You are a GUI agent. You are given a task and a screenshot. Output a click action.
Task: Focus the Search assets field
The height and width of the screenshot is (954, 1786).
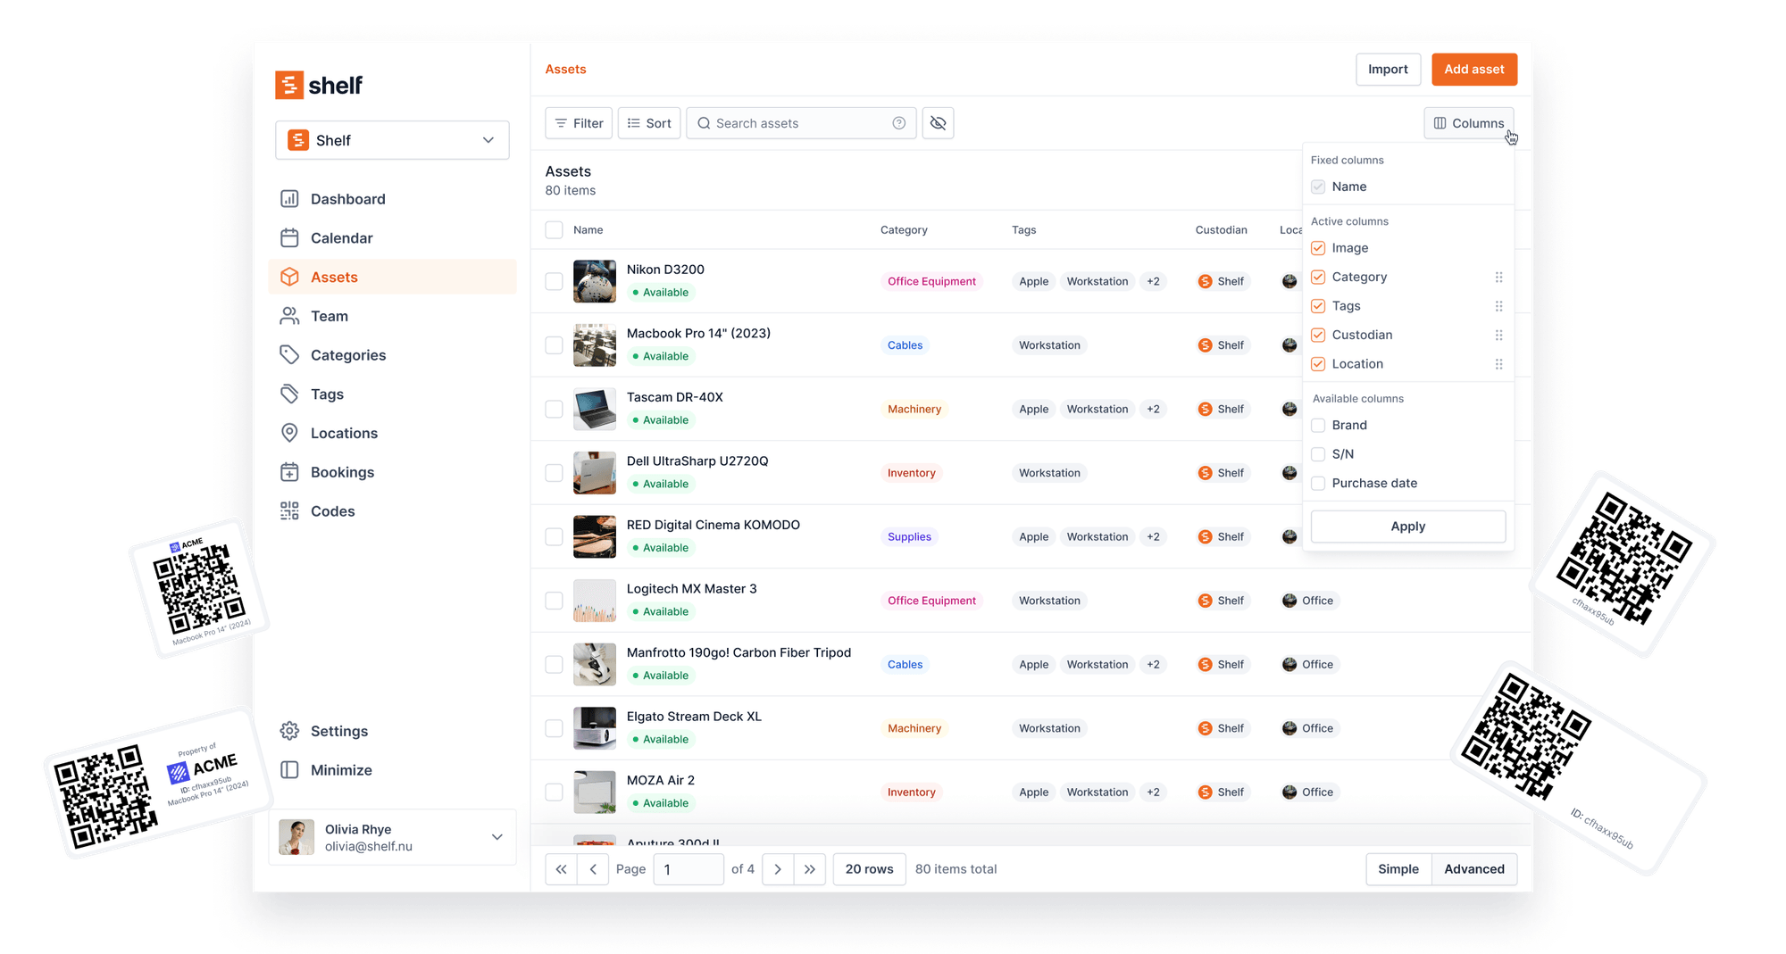(x=801, y=123)
